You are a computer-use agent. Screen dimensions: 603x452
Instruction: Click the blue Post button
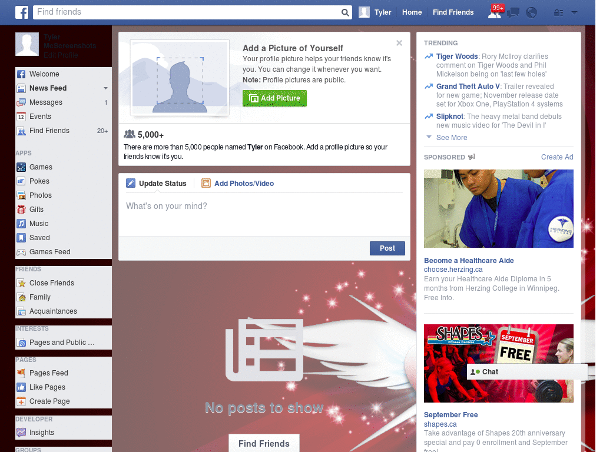[387, 248]
